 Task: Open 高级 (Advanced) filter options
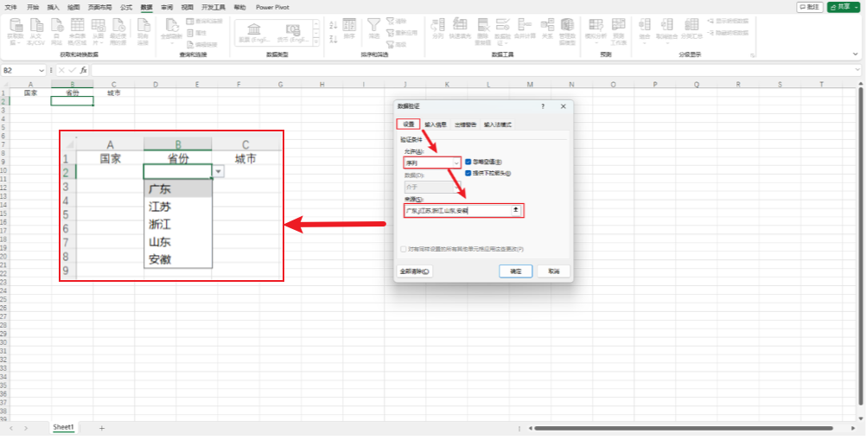pos(398,45)
